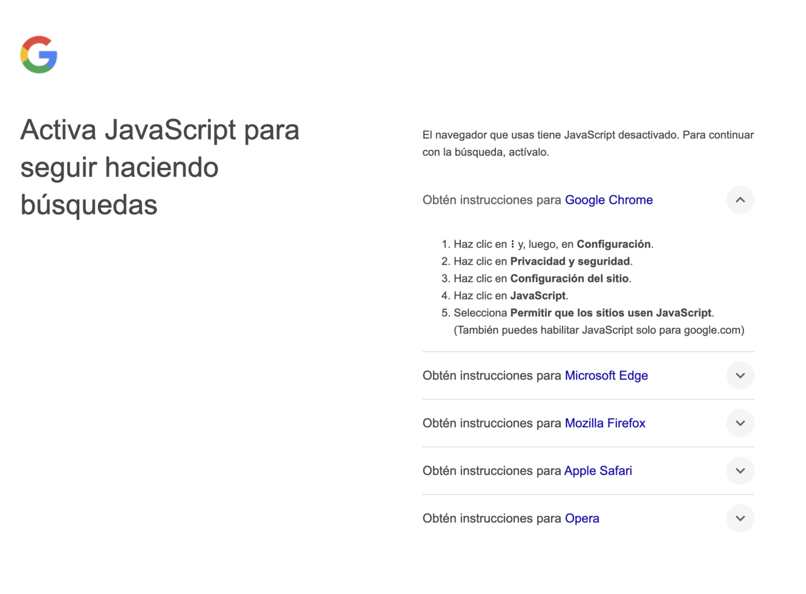Open the Opera link
The height and width of the screenshot is (594, 806).
coord(582,519)
